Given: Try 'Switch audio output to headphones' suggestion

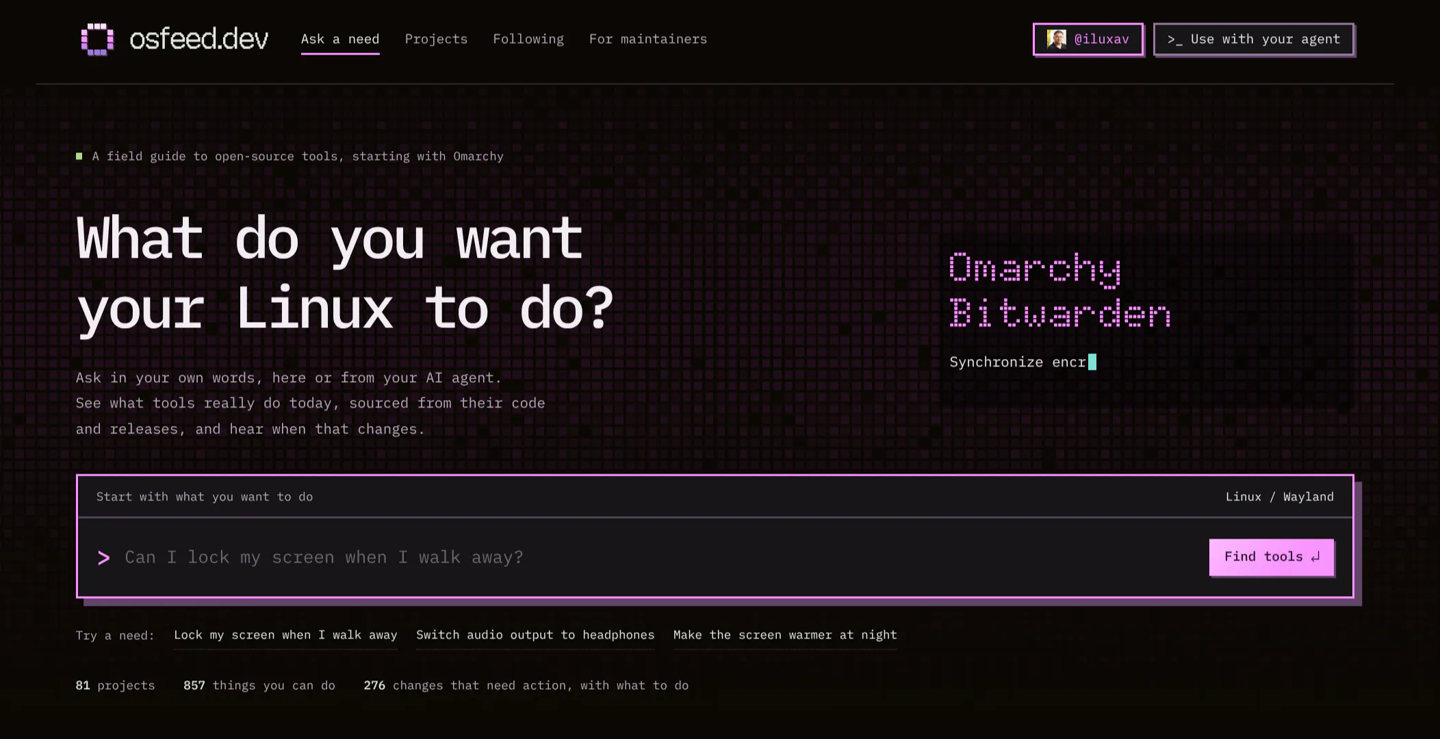Looking at the screenshot, I should click(x=535, y=635).
